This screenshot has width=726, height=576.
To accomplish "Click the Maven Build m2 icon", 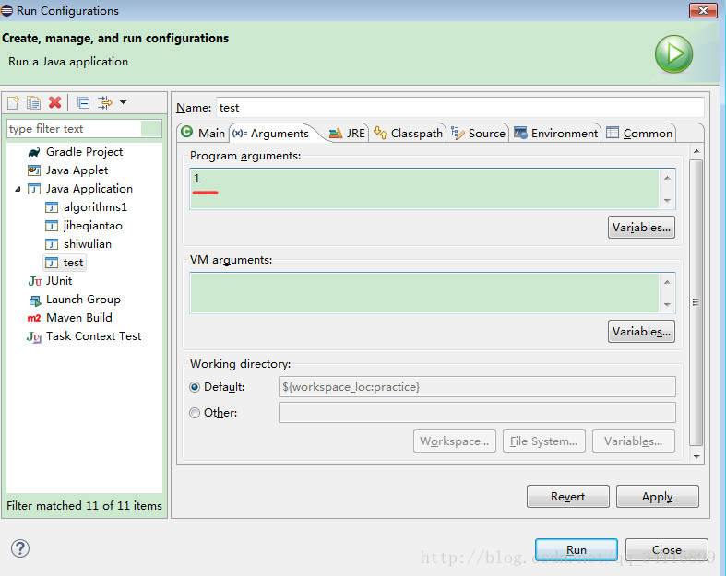I will pos(34,318).
